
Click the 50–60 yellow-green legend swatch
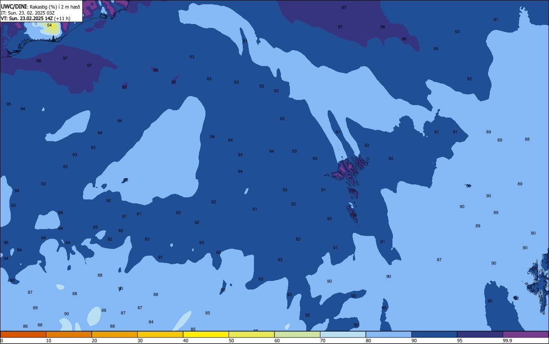click(251, 334)
